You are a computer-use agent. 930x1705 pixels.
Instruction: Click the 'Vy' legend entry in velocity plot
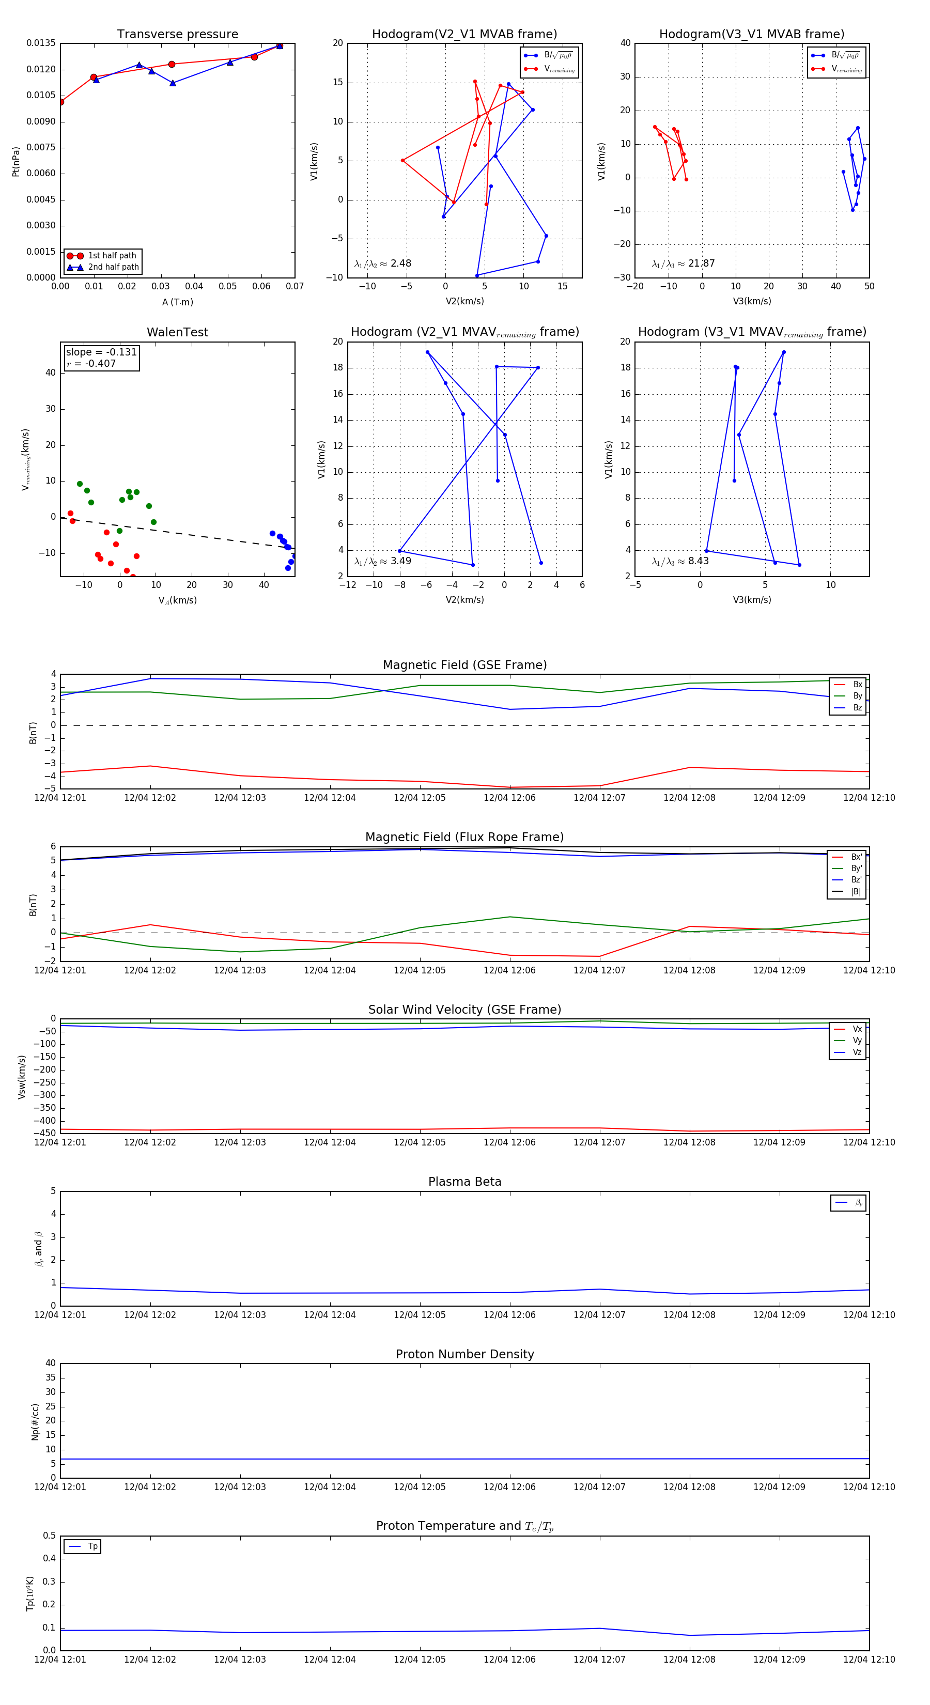click(x=848, y=1041)
